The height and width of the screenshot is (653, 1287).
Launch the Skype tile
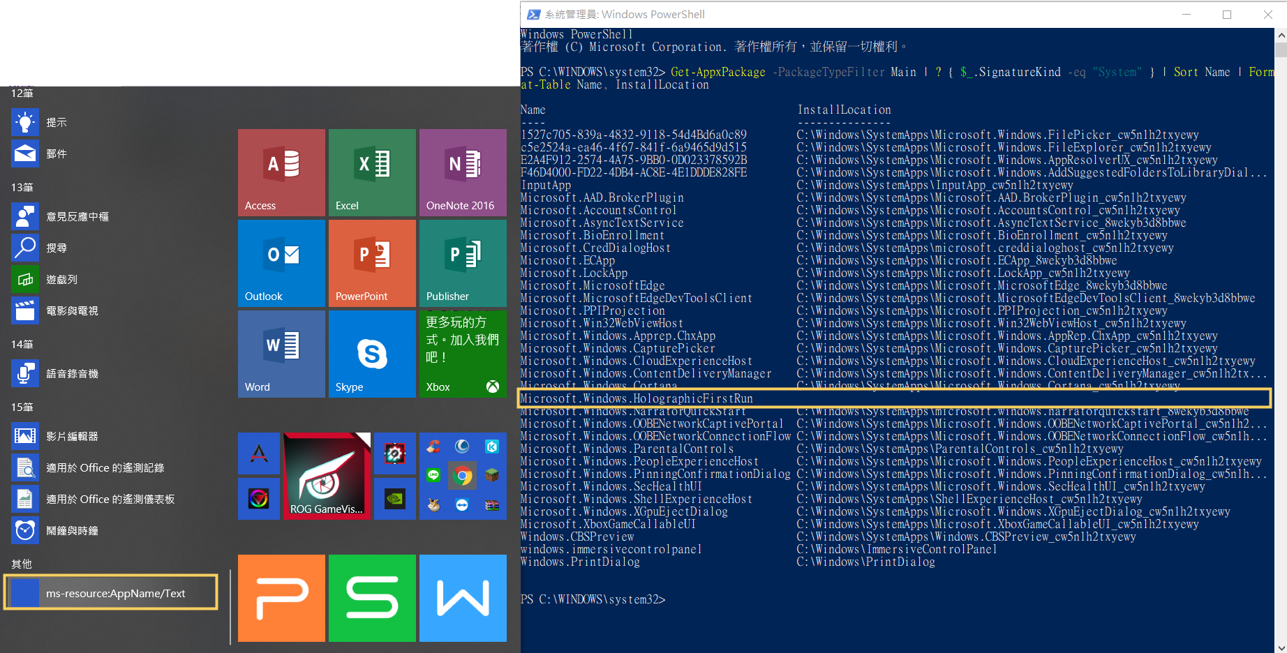[372, 354]
